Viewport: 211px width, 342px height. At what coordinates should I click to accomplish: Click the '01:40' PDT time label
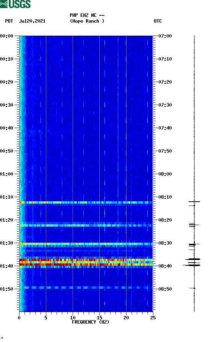coord(7,266)
